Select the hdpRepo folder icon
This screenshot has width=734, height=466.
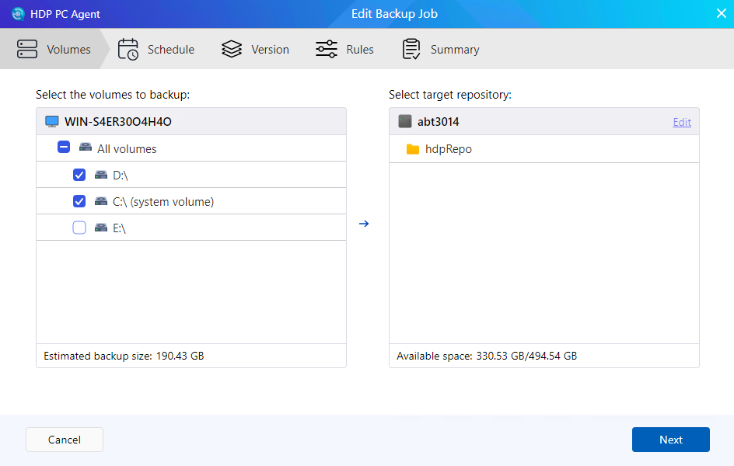[413, 149]
